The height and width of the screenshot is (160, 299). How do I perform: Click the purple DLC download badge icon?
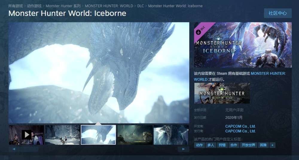click(x=198, y=32)
